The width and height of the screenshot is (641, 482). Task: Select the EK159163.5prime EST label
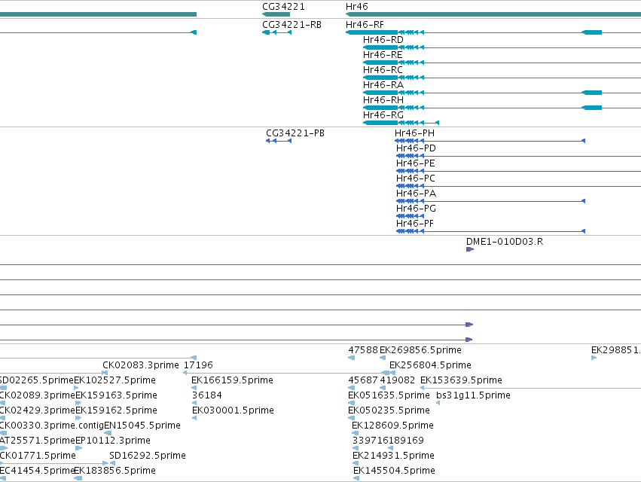[x=116, y=395]
